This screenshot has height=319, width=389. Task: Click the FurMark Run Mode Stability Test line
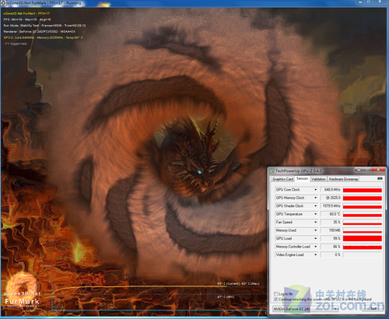(44, 26)
